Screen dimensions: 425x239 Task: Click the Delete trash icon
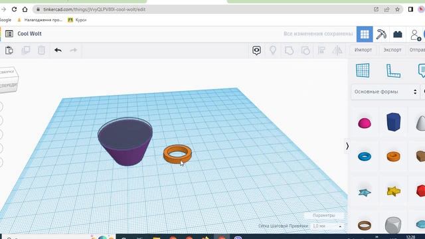coord(41,50)
